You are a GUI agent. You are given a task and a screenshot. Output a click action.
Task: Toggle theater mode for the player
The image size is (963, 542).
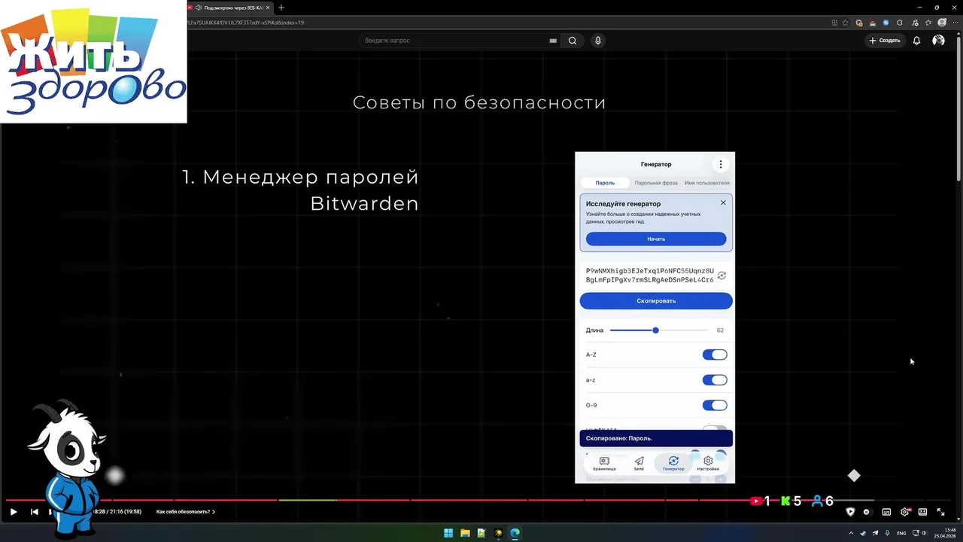pyautogui.click(x=922, y=512)
